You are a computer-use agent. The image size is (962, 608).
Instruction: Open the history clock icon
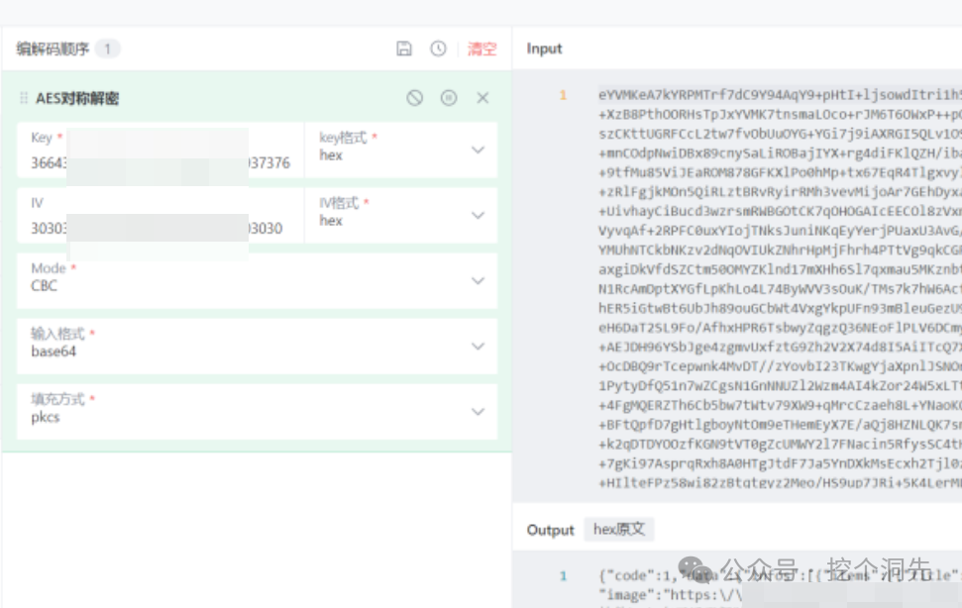pyautogui.click(x=438, y=49)
